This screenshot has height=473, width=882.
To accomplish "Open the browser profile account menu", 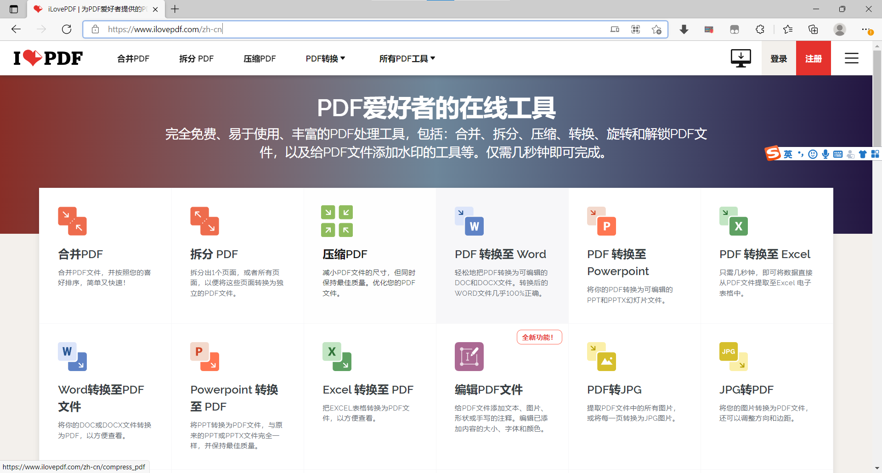I will [x=840, y=29].
